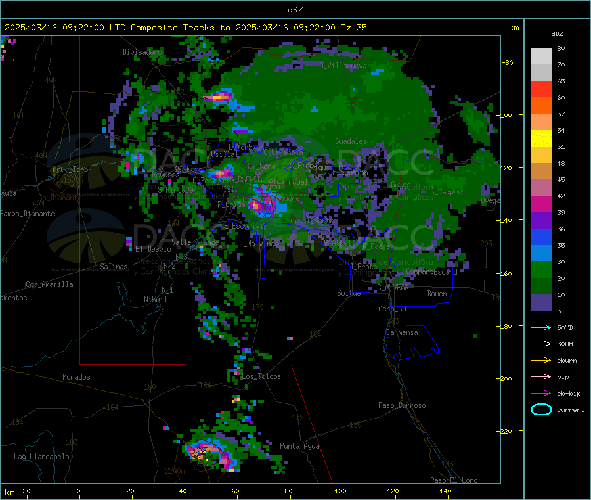
Task: Click the yellow 51-54 dBZ swatch
Action: point(541,139)
